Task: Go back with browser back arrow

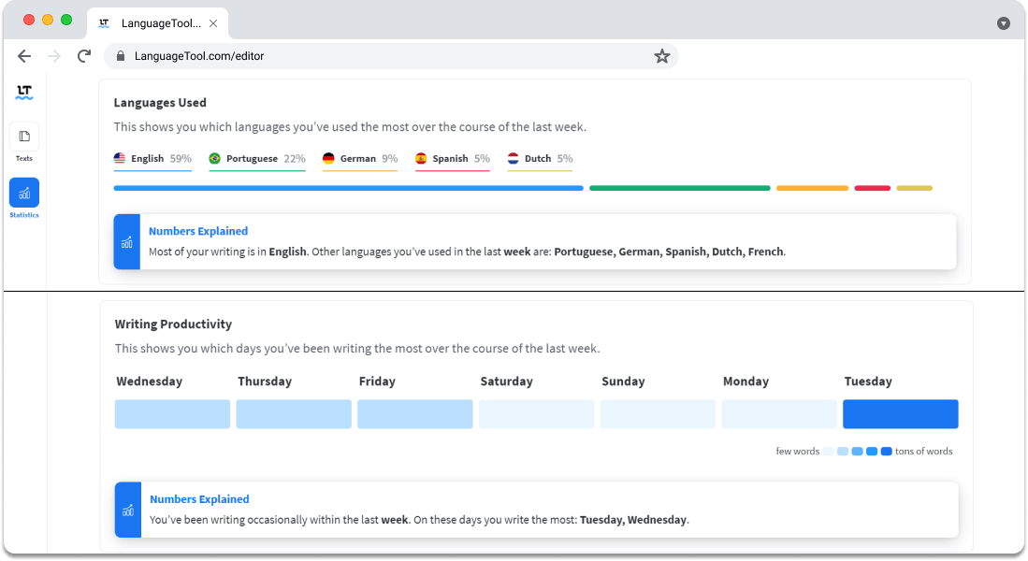Action: click(24, 56)
